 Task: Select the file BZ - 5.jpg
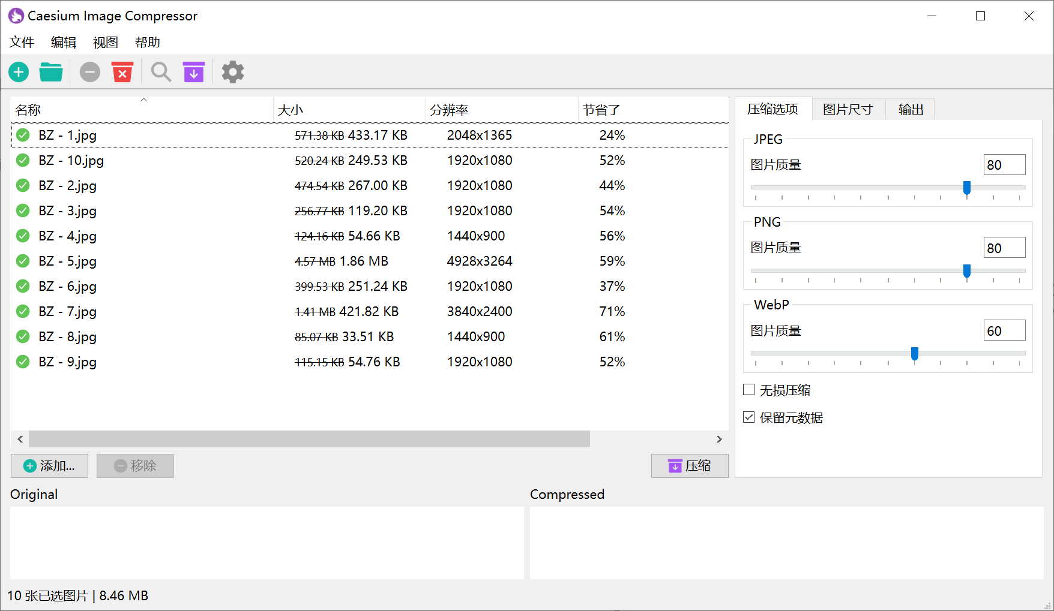(67, 261)
